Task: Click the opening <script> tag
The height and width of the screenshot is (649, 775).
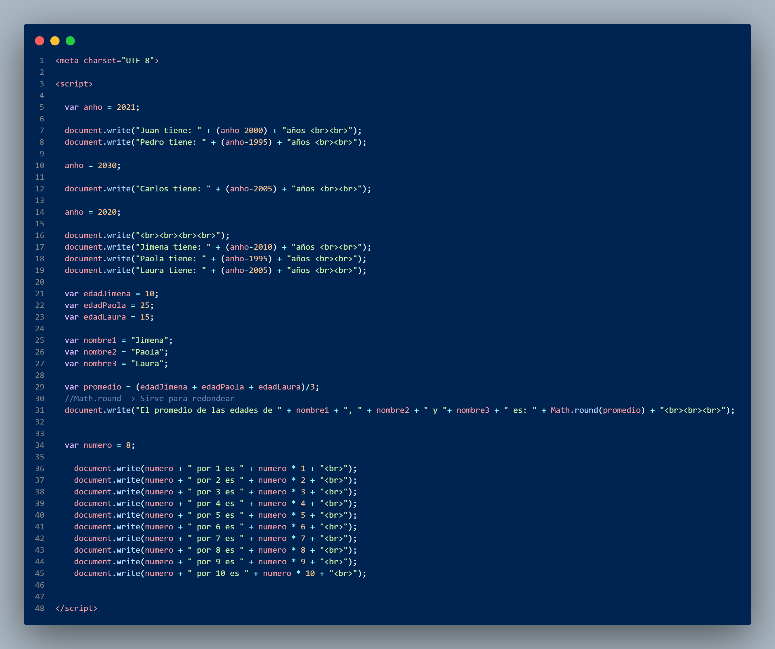Action: point(74,84)
